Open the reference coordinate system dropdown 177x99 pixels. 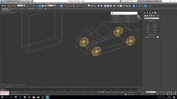(50, 5)
